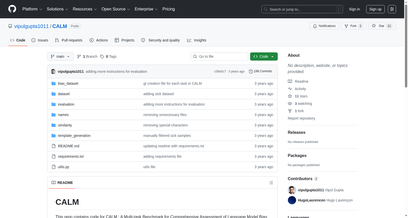Viewport: 408px width, 218px height.
Task: Open the Actions tab
Action: coord(99,40)
